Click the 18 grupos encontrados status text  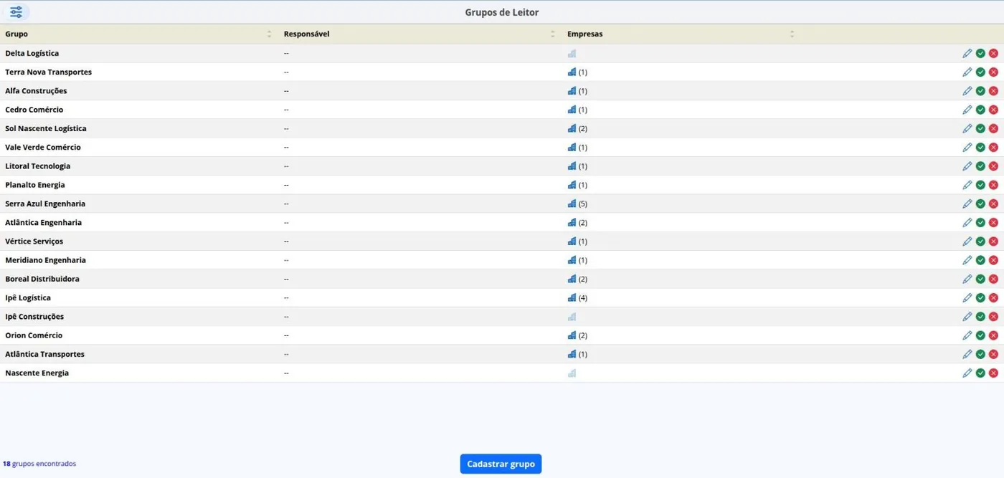point(39,464)
